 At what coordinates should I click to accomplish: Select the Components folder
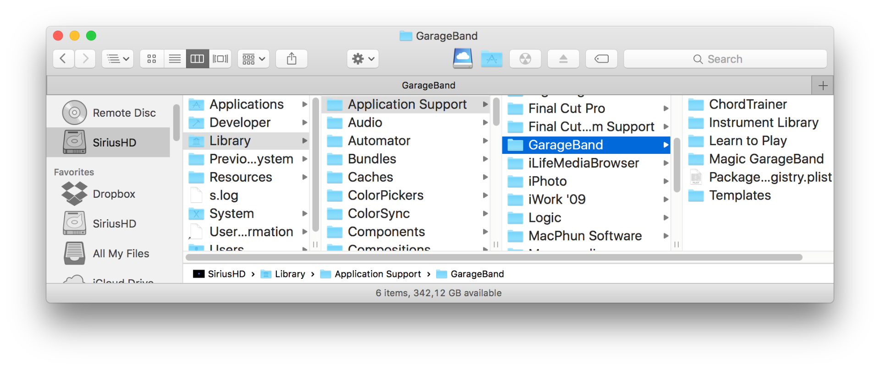click(x=406, y=232)
